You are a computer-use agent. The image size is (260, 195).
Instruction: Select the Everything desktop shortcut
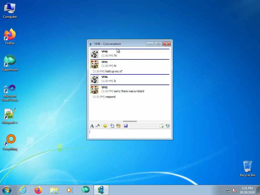tap(10, 142)
